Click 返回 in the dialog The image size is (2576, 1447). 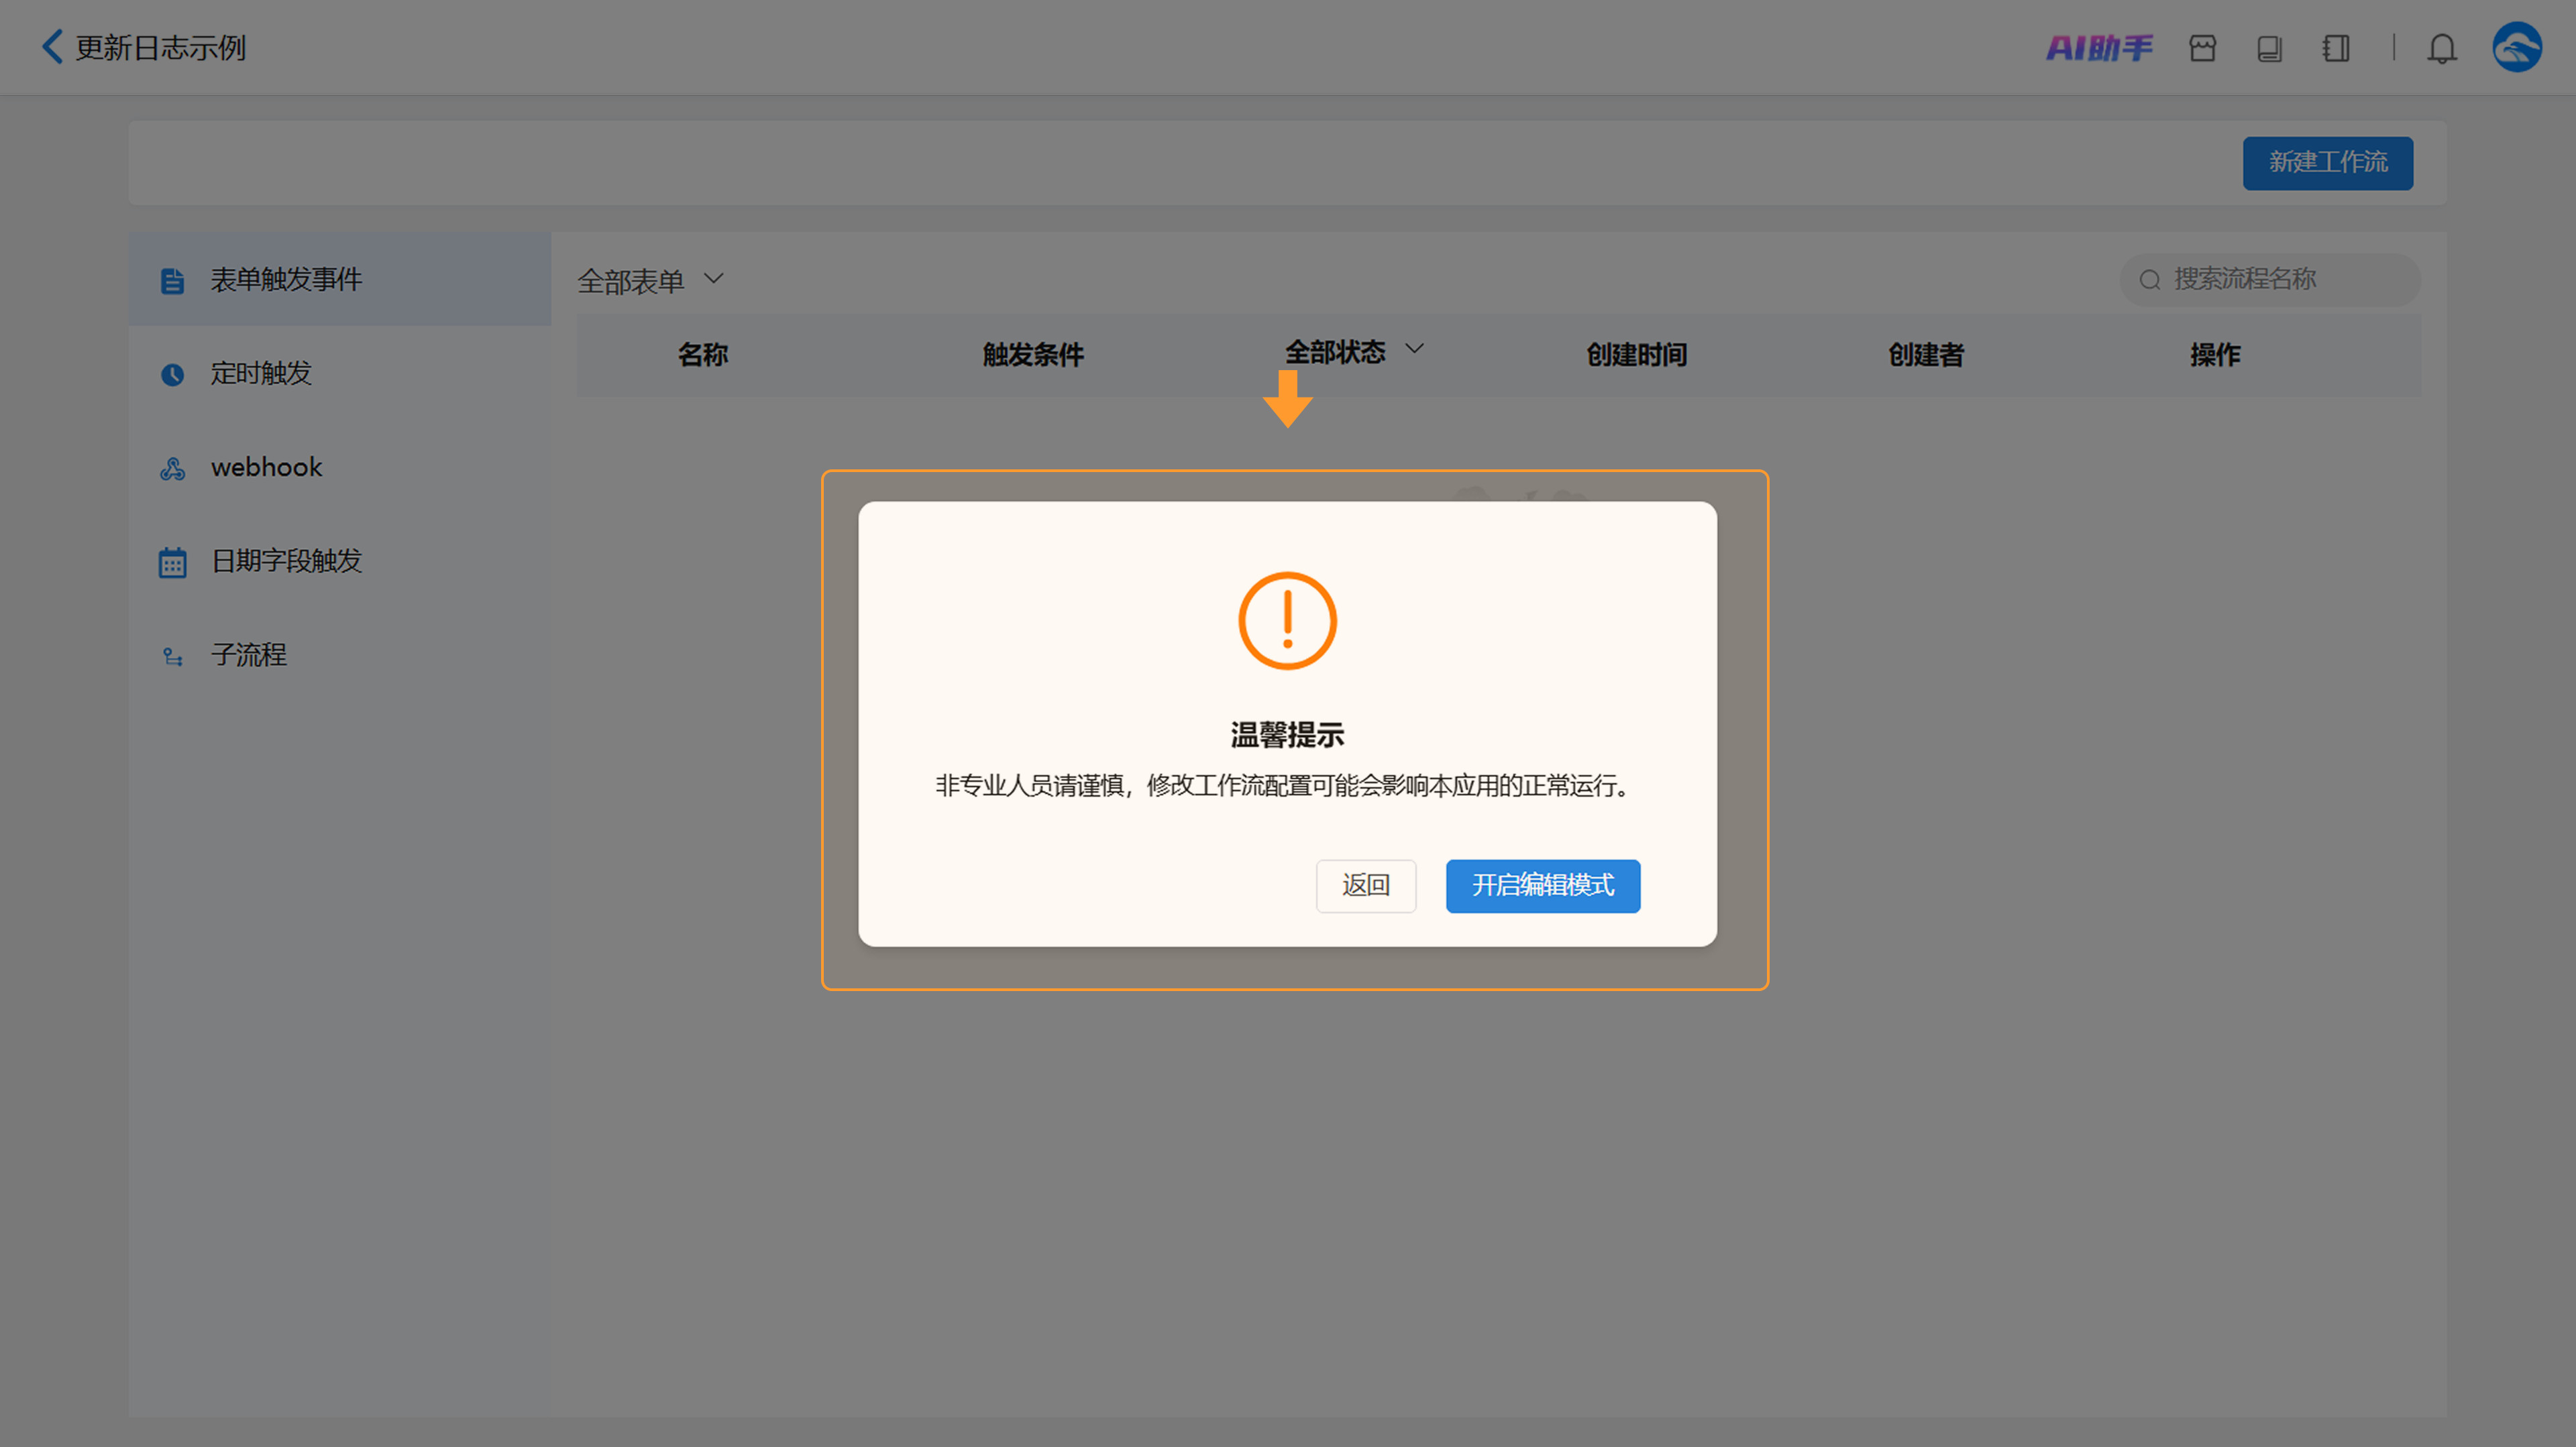(1365, 885)
